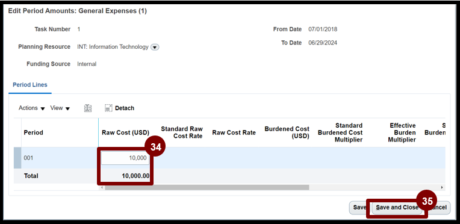The height and width of the screenshot is (224, 460).
Task: Open the Planning Resource dropdown arrow
Action: tap(155, 47)
